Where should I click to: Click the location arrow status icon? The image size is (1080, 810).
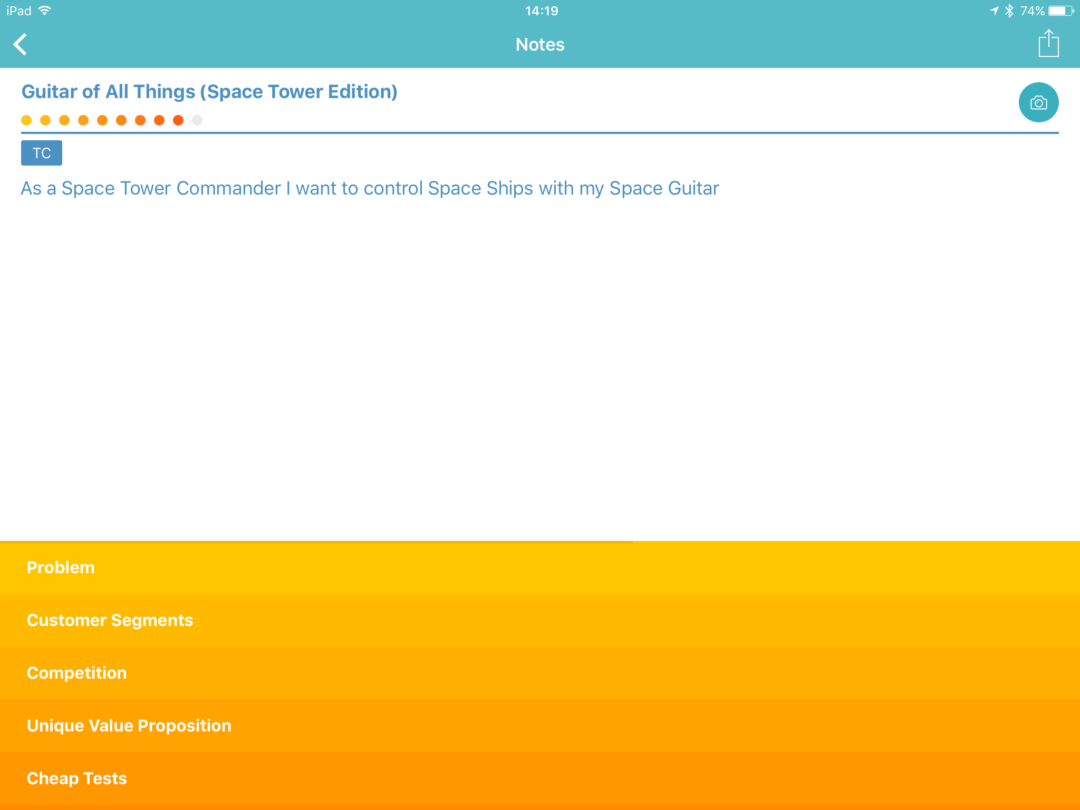[x=994, y=11]
